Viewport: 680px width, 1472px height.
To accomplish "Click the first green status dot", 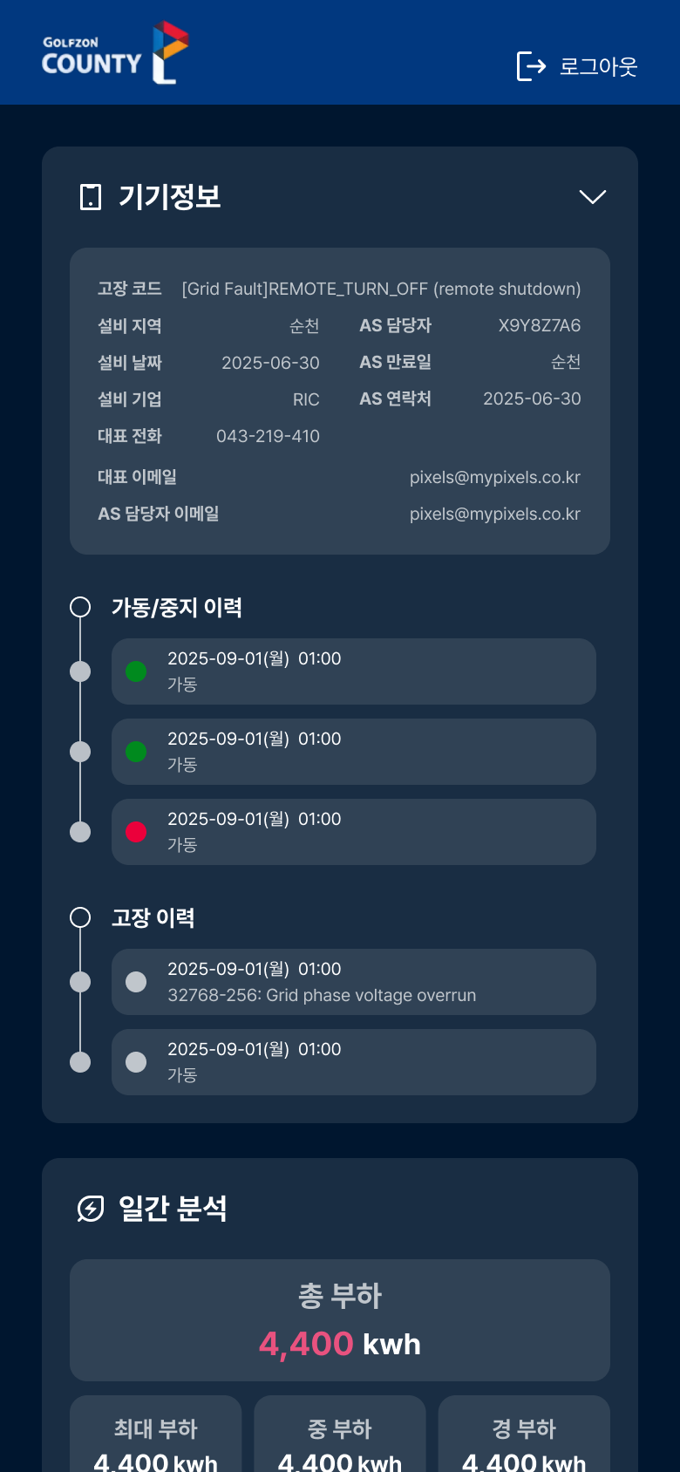I will coord(136,671).
